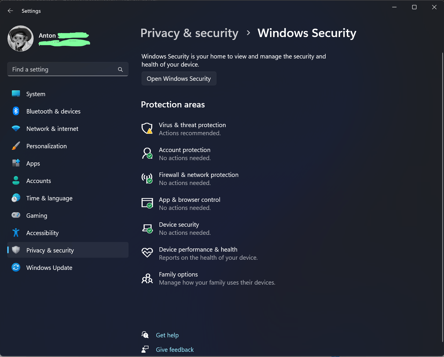Click the Family options people icon
Viewport: 444px width, 357px height.
(x=147, y=278)
